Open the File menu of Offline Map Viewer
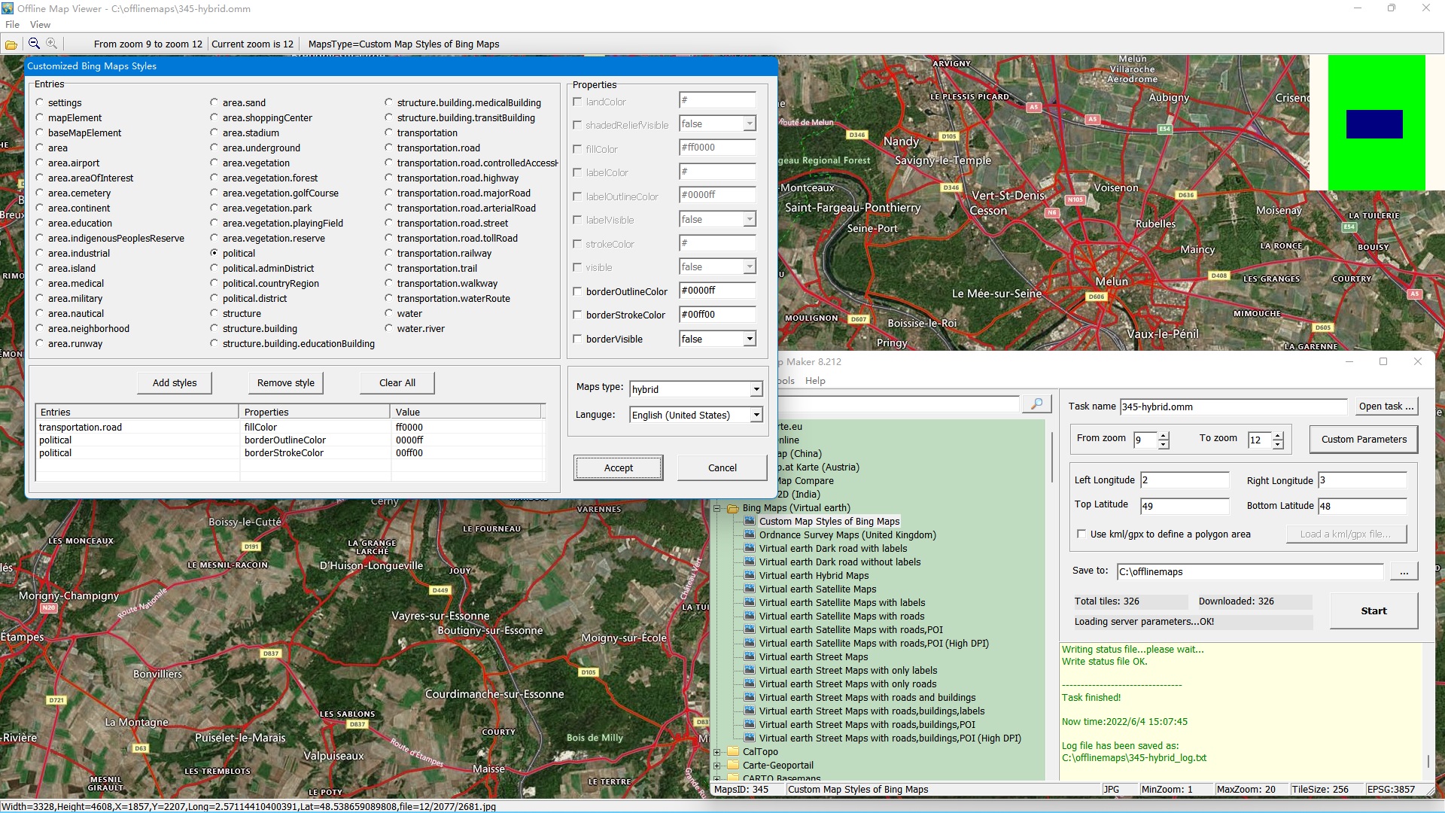1445x813 pixels. pos(12,24)
